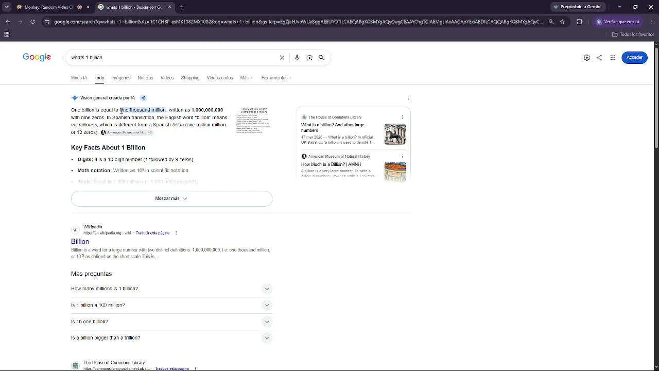Viewport: 659px width, 371px height.
Task: Open AI overview three-dot options menu
Action: 408,98
